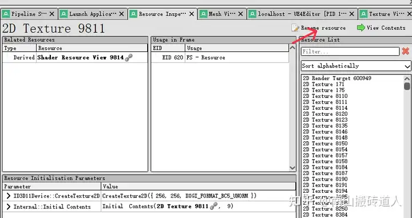412x218 pixels.
Task: Open the Sort alphabetically dropdown
Action: (356, 66)
